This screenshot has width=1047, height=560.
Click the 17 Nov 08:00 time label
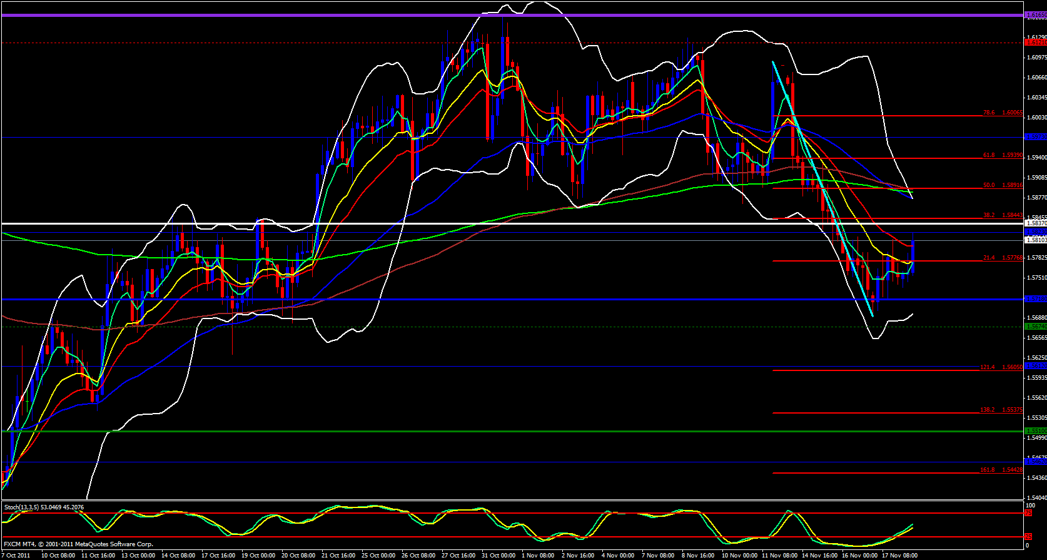click(899, 556)
